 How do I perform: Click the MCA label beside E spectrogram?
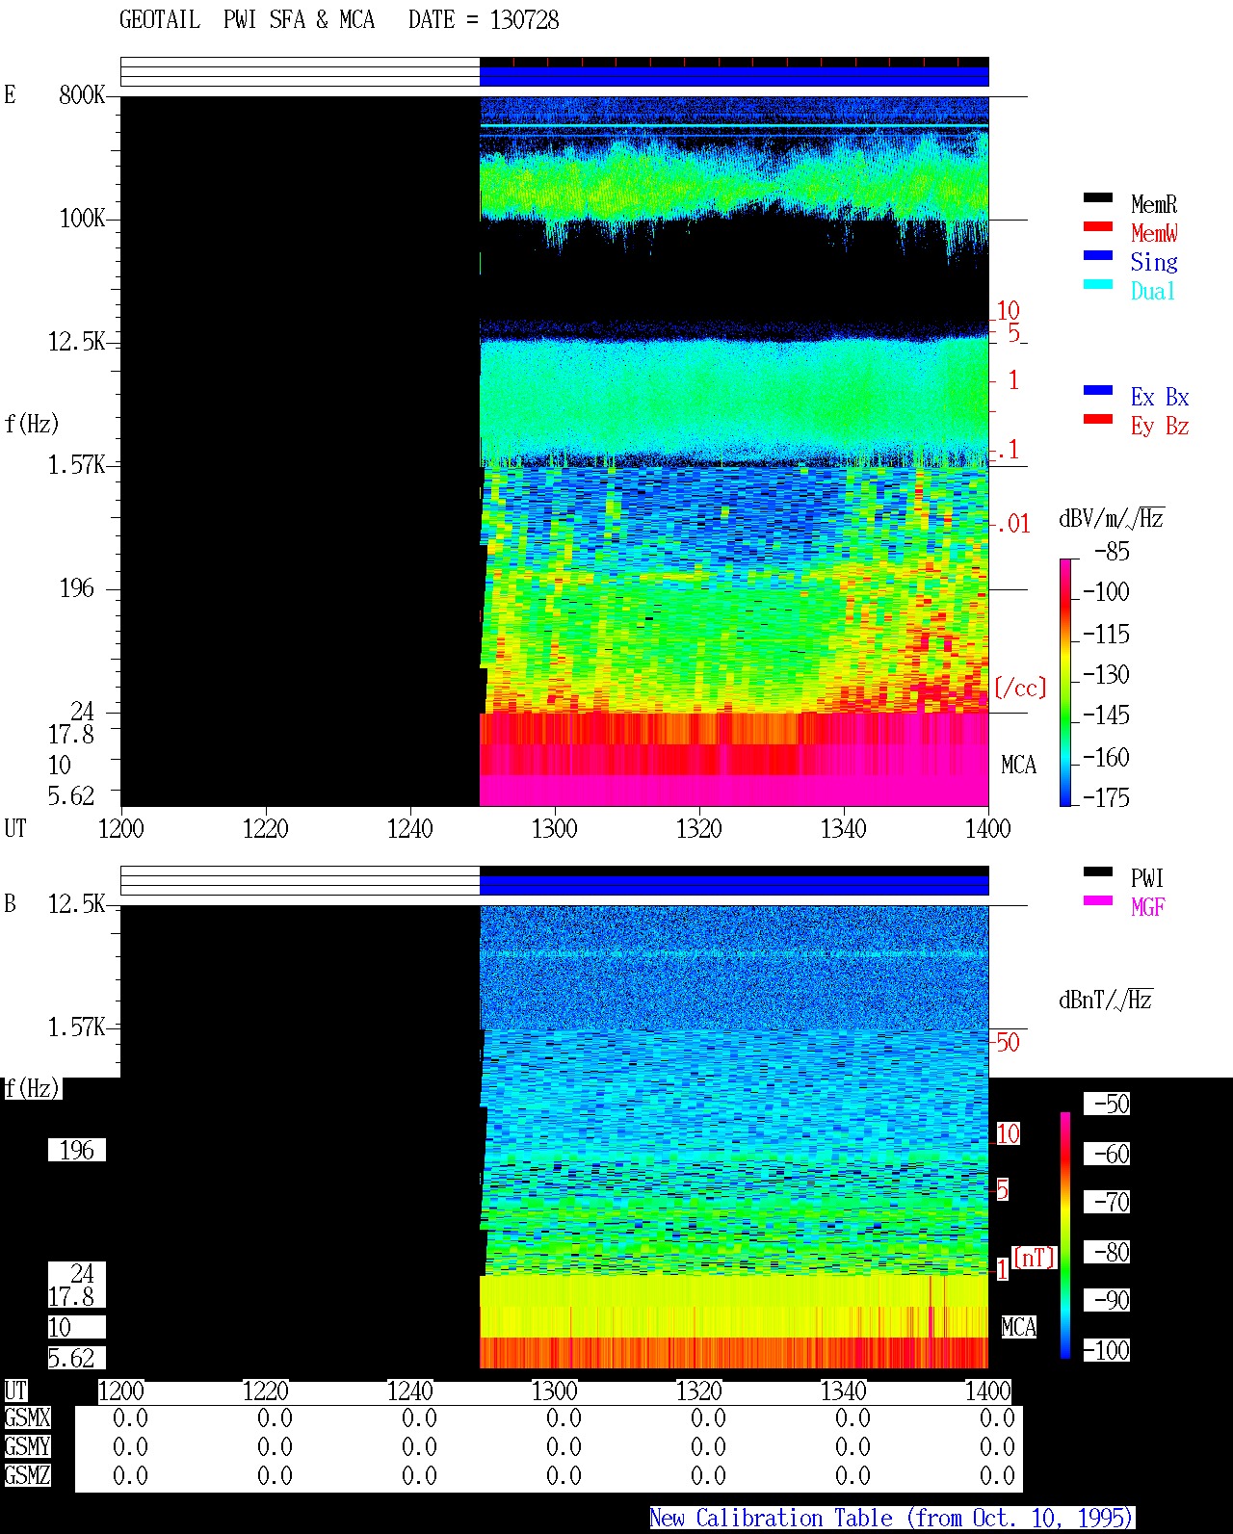pyautogui.click(x=1018, y=766)
